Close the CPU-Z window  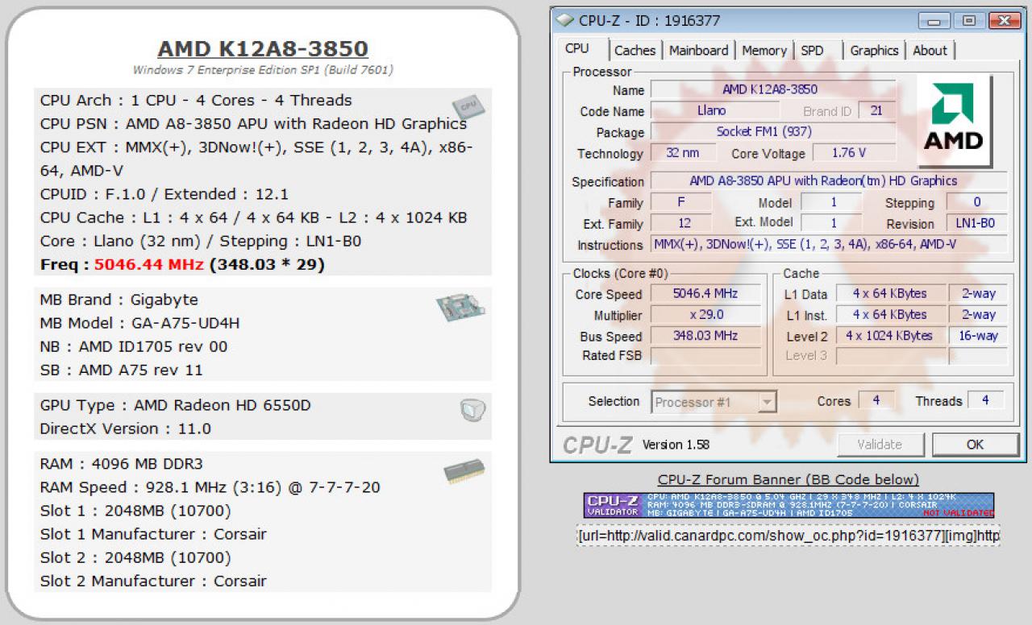tap(1004, 21)
